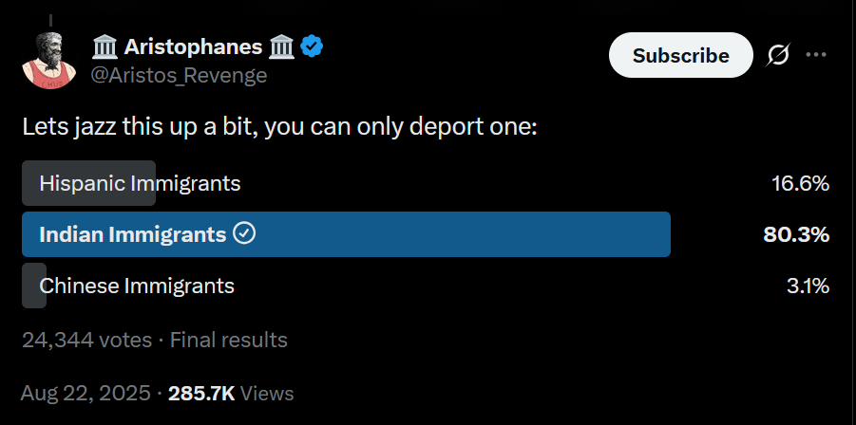Screen dimensions: 856x425
Task: Click the 80.3% result percentage
Action: (x=796, y=234)
